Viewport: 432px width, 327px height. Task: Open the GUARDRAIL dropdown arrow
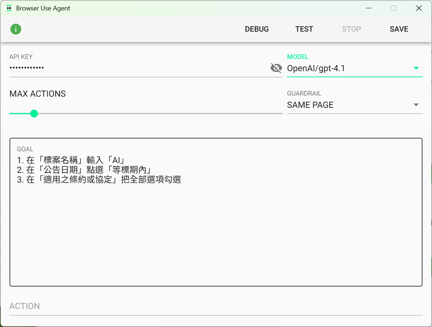point(416,105)
